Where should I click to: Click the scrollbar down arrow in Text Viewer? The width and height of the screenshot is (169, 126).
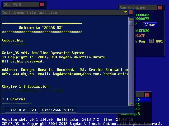(x=131, y=104)
